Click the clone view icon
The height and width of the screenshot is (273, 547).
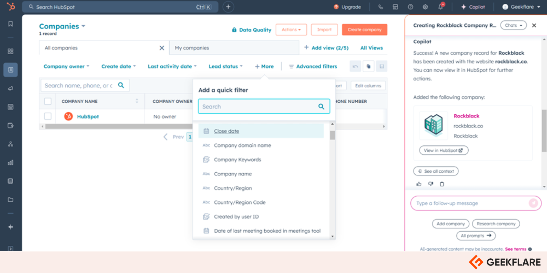tap(369, 66)
